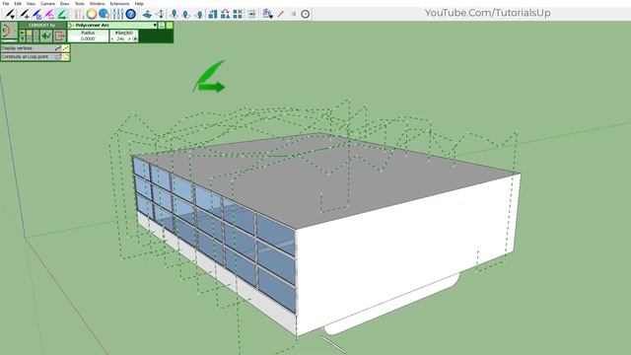
Task: Click the Radius value field
Action: (88, 38)
